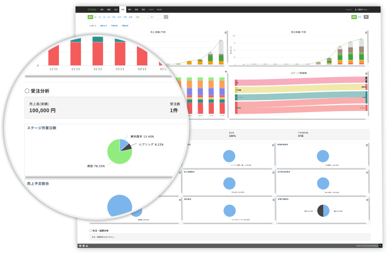Click the 100% value in the summary row
The width and height of the screenshot is (389, 254).
232,136
